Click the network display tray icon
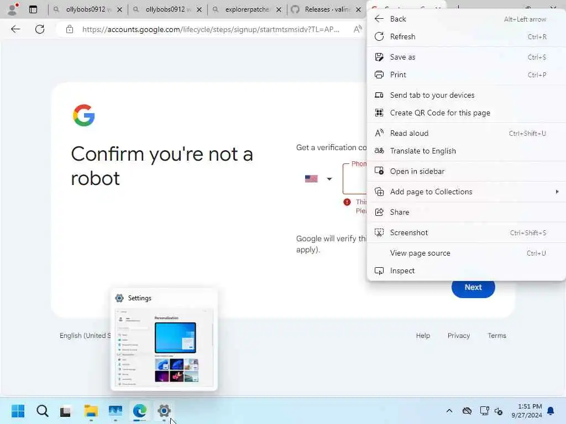Image resolution: width=566 pixels, height=424 pixels. 484,411
